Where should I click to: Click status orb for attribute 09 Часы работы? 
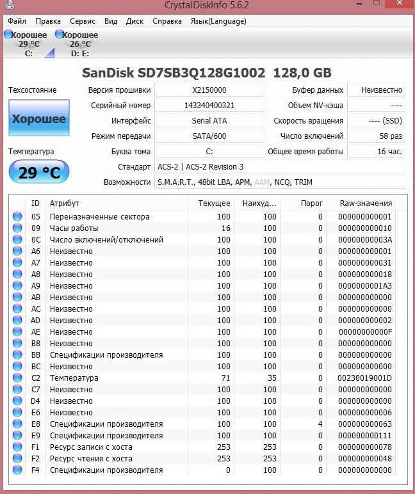click(x=17, y=228)
